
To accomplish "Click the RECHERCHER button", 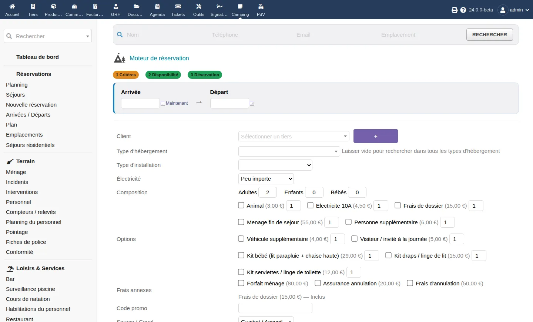I will (x=490, y=34).
